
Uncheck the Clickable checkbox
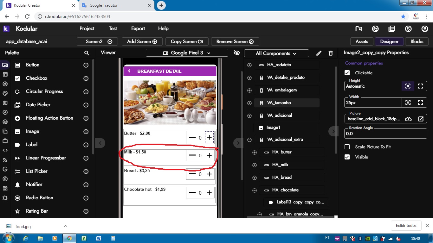coord(347,73)
